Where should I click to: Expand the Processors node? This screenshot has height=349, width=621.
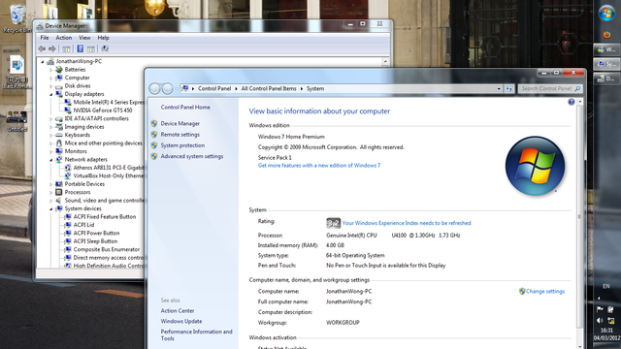click(x=51, y=192)
